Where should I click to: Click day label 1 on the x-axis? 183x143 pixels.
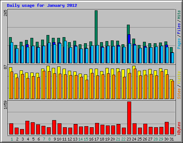click(12, 139)
